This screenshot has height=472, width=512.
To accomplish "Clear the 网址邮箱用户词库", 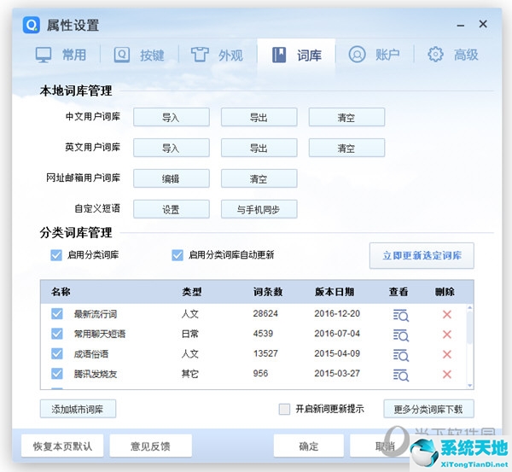I will 259,178.
